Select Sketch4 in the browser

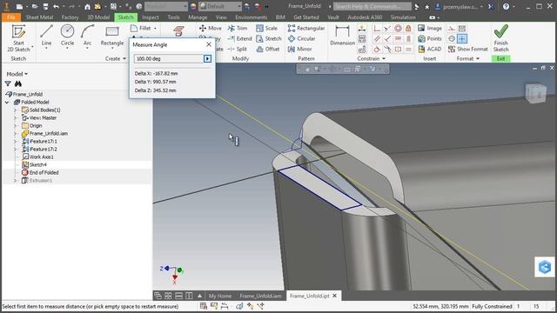[38, 164]
